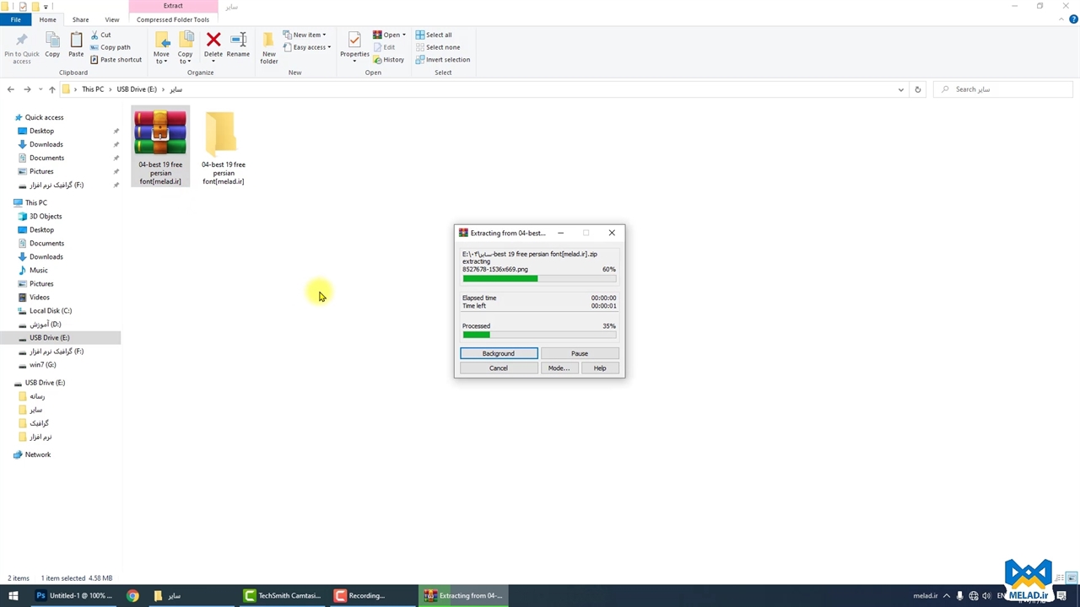Expand the address bar history dropdown

click(900, 89)
